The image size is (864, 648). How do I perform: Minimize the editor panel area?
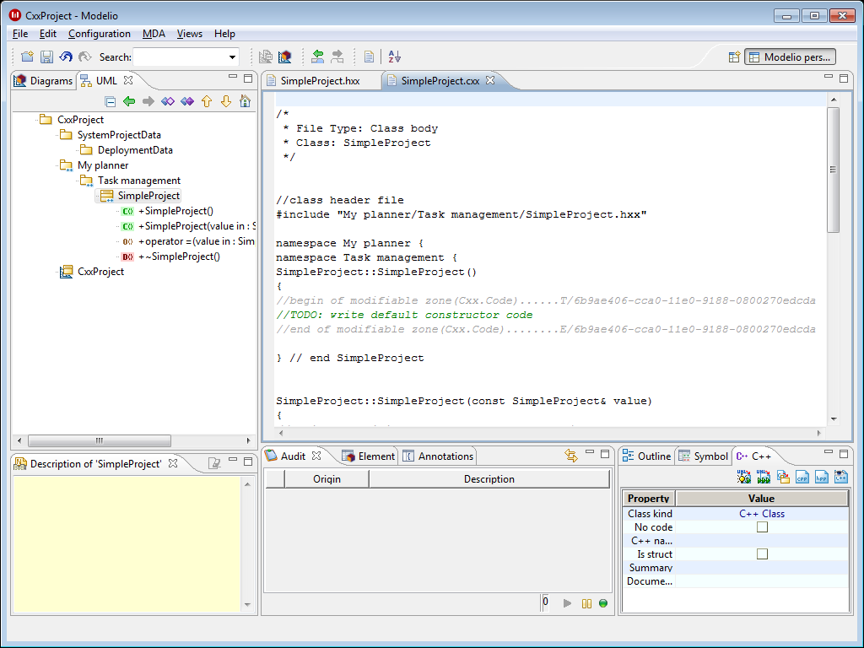829,77
